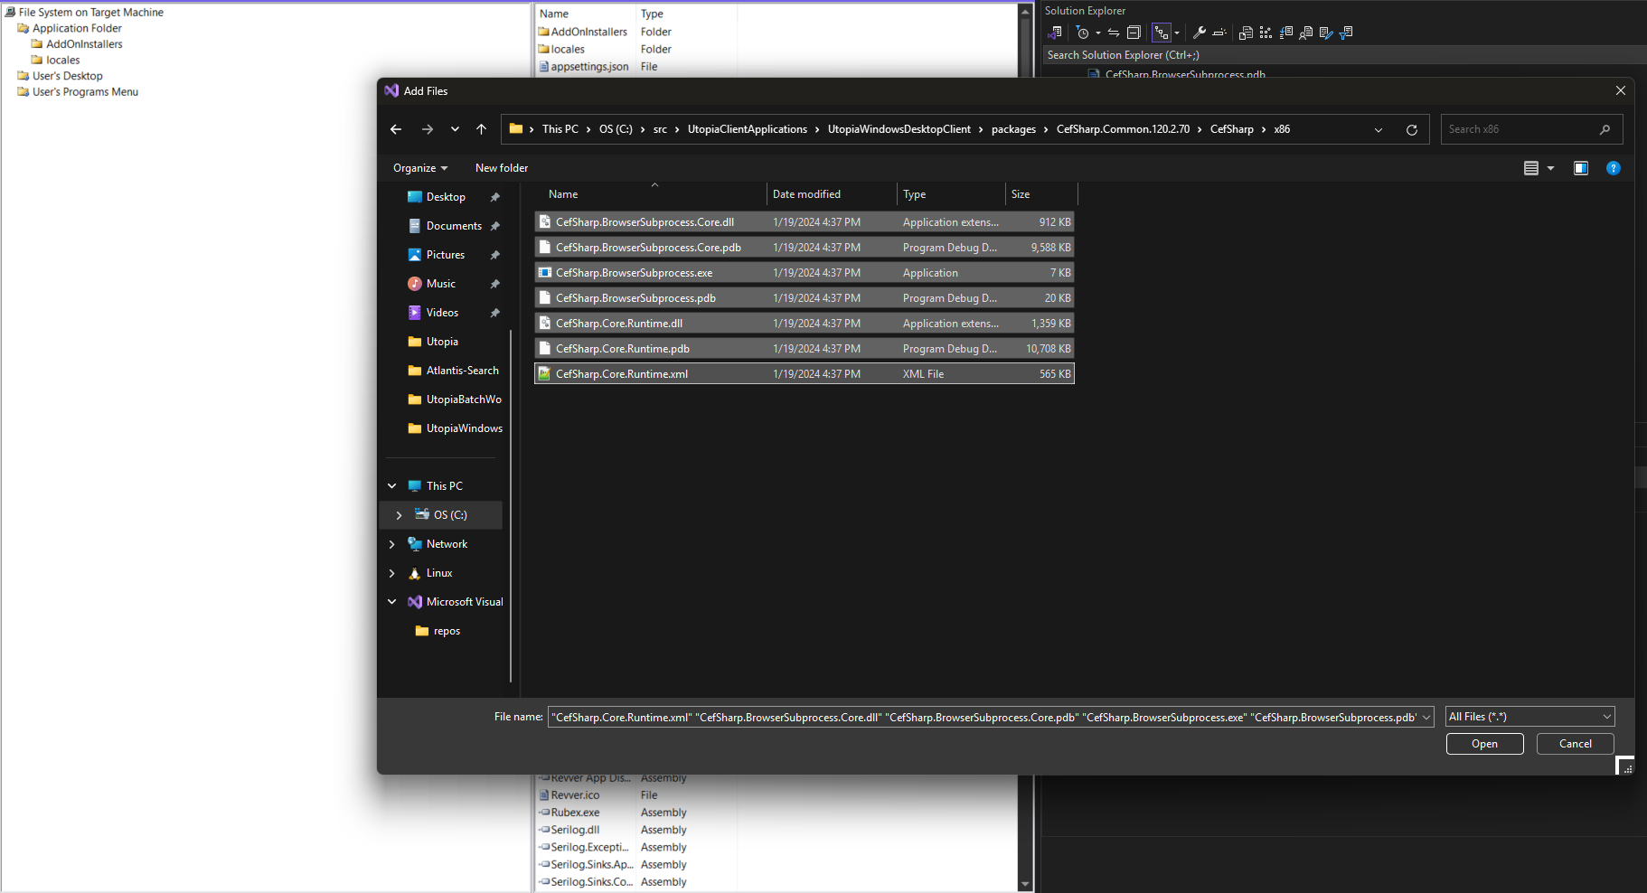Click the File name text box
The image size is (1647, 893).
(983, 718)
